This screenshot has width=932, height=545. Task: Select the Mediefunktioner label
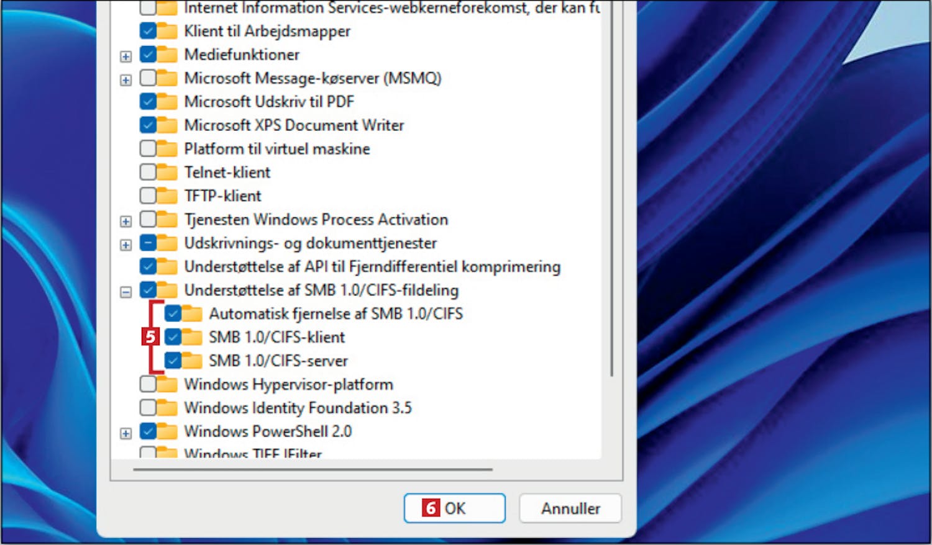tap(242, 54)
